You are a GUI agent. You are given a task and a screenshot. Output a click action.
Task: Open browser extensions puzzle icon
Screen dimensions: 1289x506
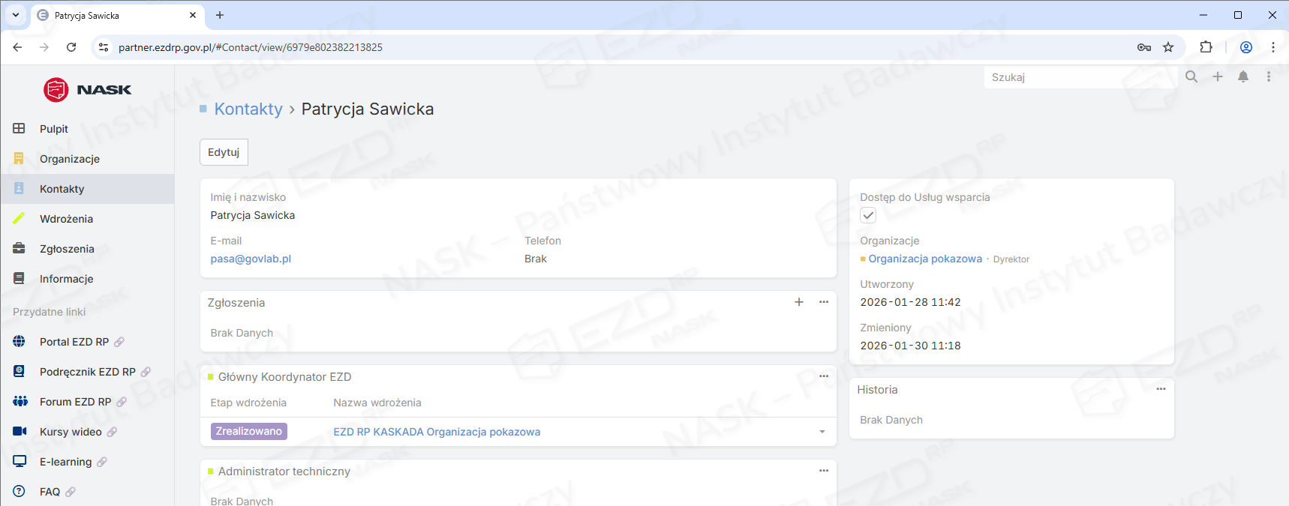pos(1206,47)
